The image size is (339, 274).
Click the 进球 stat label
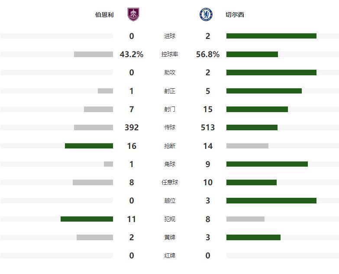click(x=170, y=36)
